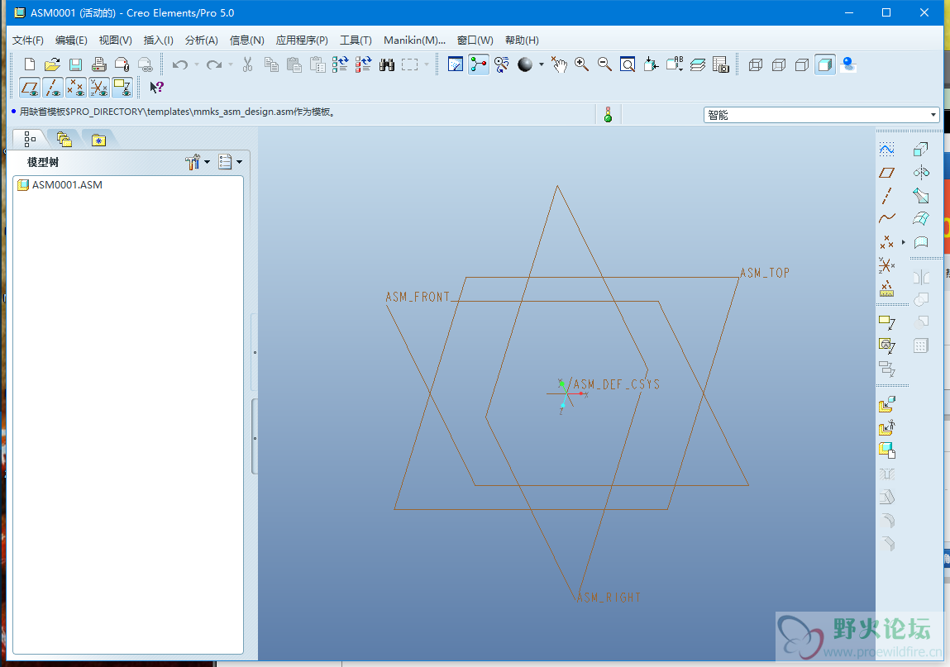Toggle datum planes display
The width and height of the screenshot is (950, 667).
(30, 88)
